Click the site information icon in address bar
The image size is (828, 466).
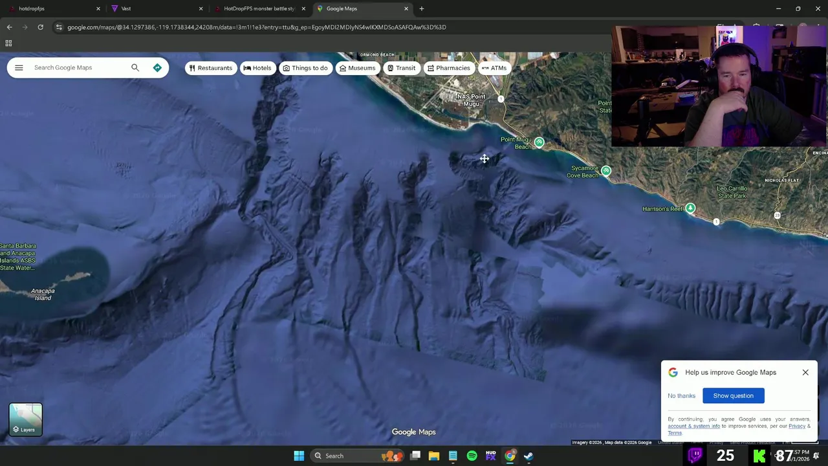tap(59, 27)
